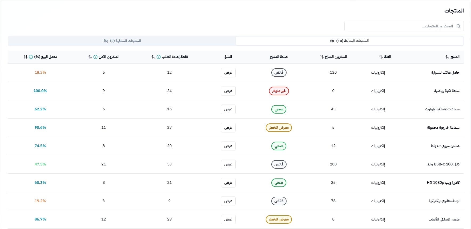
Task: Sort by المنتج column arrows
Action: coord(447,57)
